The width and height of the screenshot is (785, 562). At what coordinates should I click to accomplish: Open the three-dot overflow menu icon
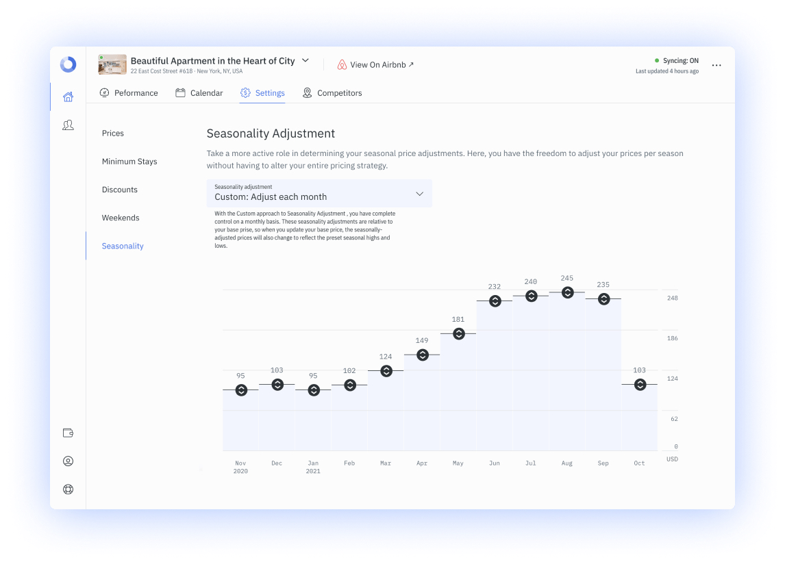(717, 65)
